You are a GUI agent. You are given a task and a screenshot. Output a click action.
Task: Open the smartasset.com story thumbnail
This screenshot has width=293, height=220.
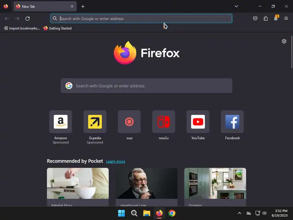146,183
